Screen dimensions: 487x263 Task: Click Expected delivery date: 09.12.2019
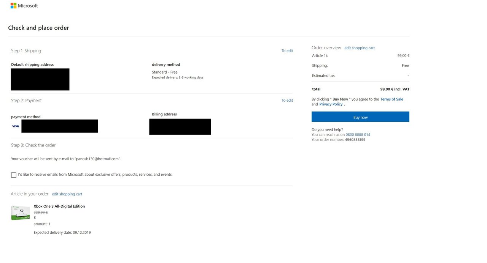click(62, 233)
